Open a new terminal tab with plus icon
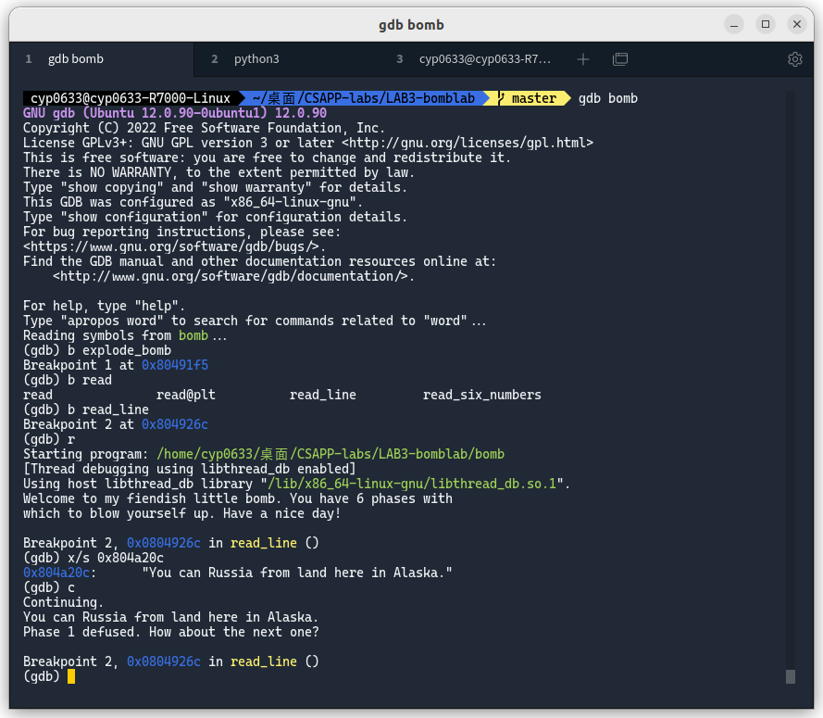 [x=582, y=59]
